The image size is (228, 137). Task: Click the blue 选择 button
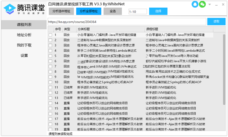(x=158, y=11)
